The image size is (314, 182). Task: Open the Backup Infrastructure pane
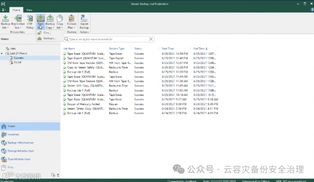pyautogui.click(x=30, y=143)
